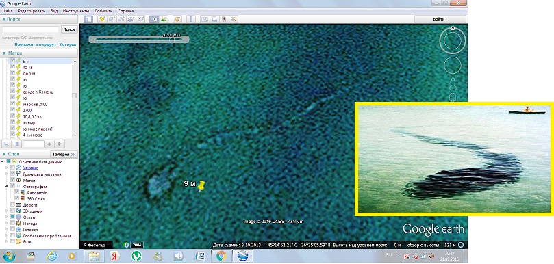Click the email envelope toolbar icon
Screen dimensions: 554x264
pos(204,19)
